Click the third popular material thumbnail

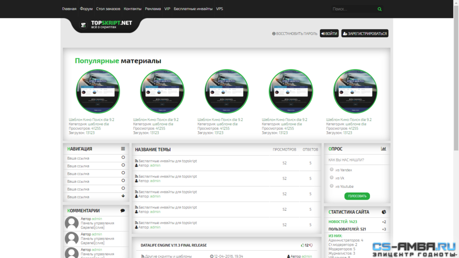pyautogui.click(x=227, y=91)
